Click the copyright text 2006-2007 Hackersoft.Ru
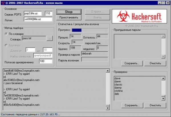171x117 pixels. coord(141,26)
